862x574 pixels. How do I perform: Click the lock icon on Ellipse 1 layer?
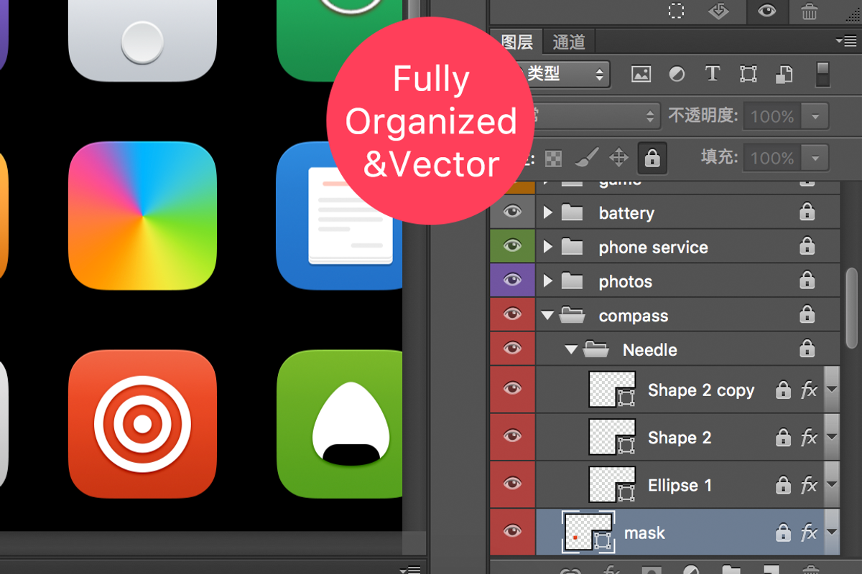(x=783, y=484)
